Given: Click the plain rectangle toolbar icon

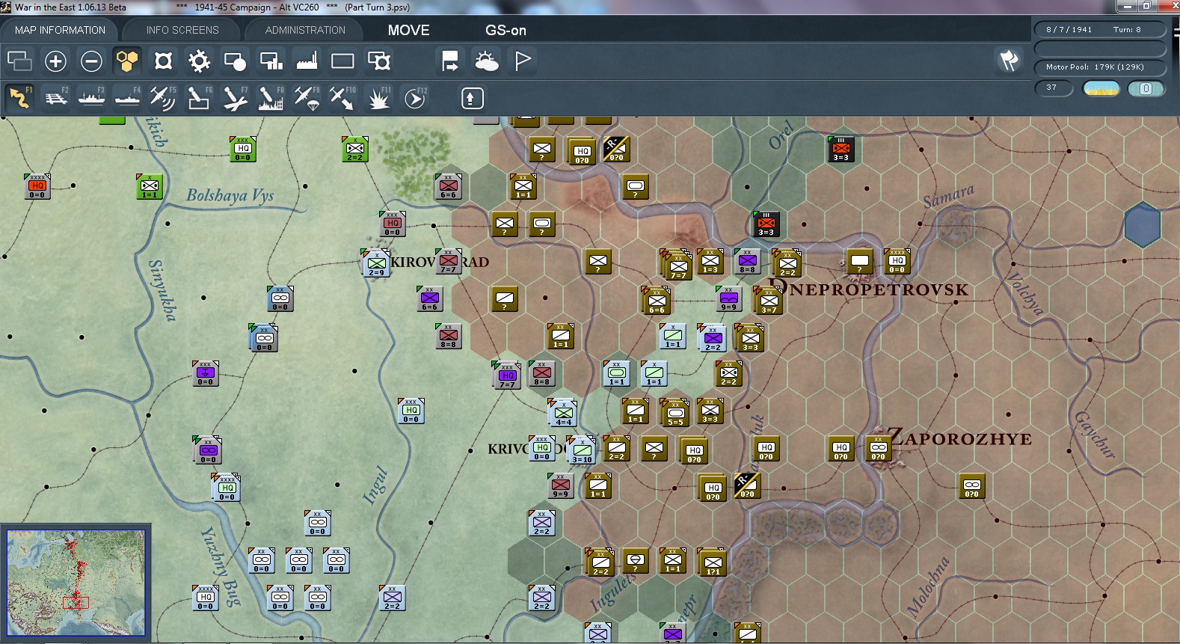Looking at the screenshot, I should (342, 61).
